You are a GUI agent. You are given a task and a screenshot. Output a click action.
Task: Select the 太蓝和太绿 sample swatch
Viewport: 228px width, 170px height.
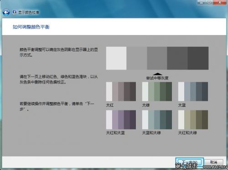(157, 120)
